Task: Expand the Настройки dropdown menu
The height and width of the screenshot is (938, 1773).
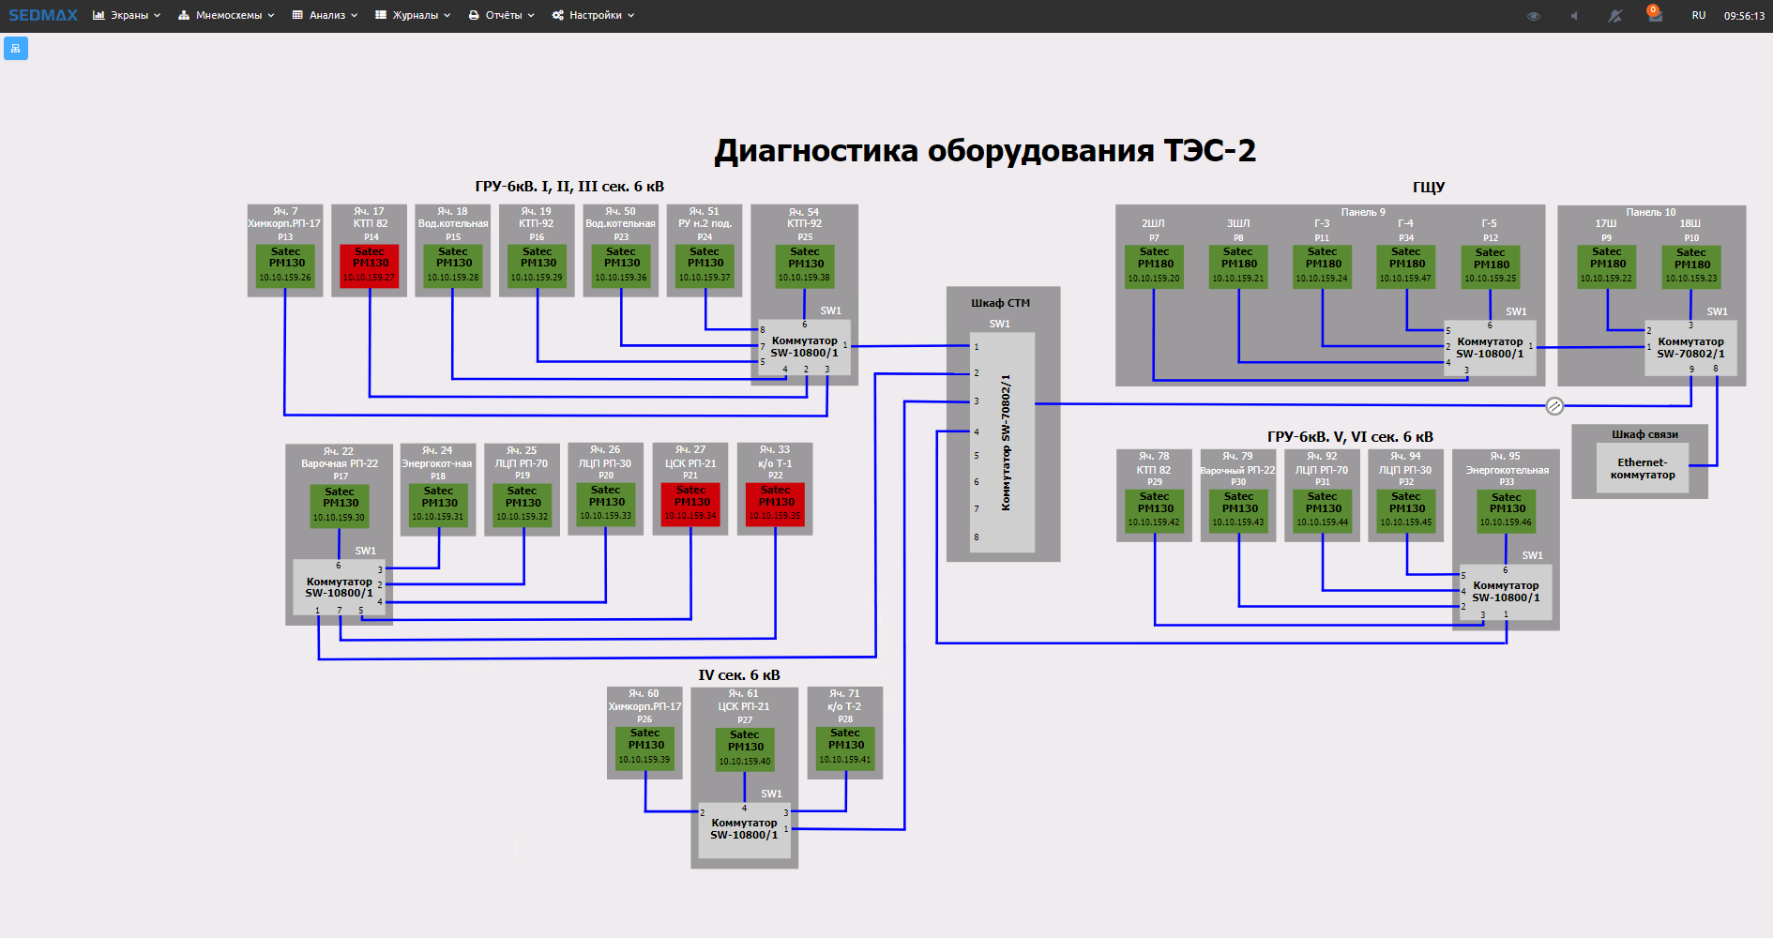Action: pyautogui.click(x=593, y=15)
